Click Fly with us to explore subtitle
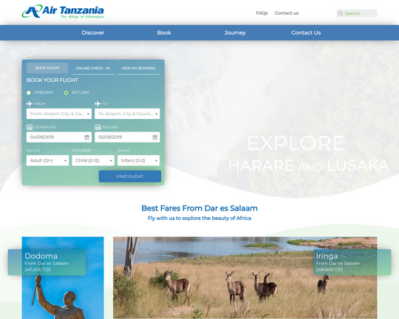The image size is (399, 319). tap(199, 218)
